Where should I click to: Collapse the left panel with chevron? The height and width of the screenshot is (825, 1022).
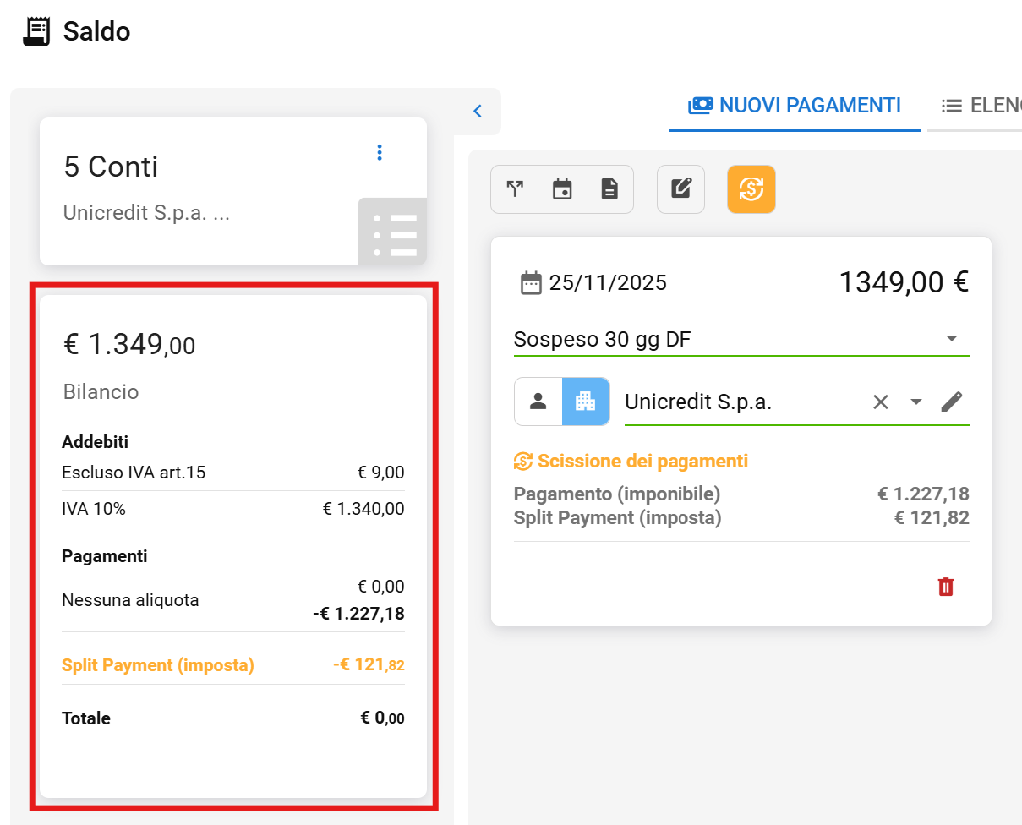tap(478, 111)
